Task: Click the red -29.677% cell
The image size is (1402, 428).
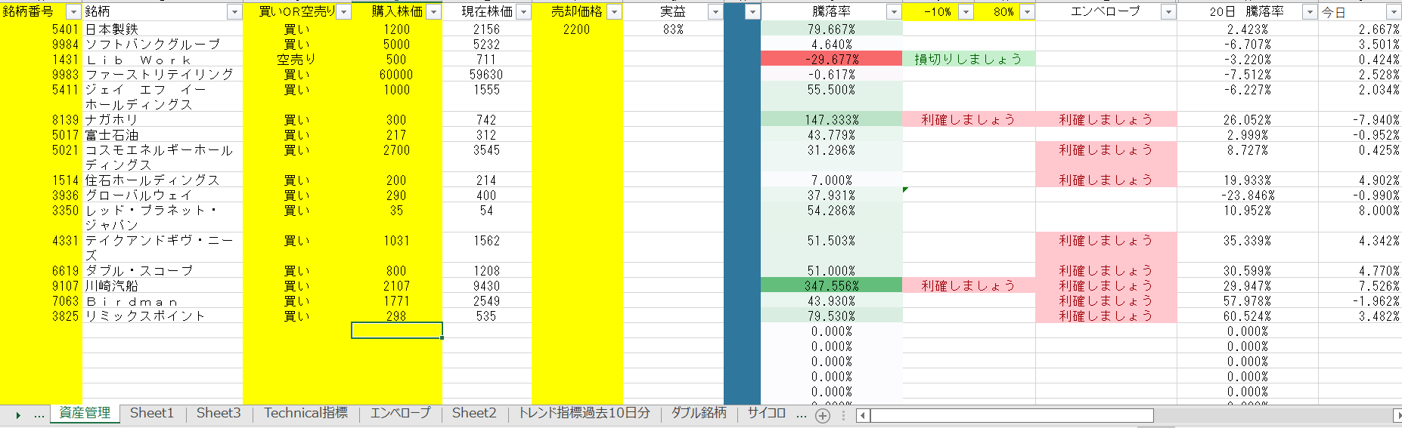Action: click(831, 59)
